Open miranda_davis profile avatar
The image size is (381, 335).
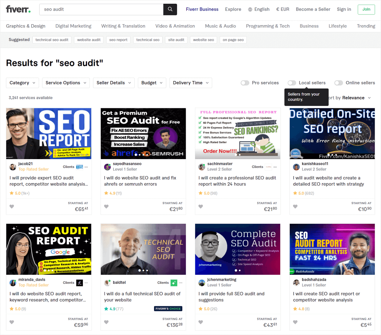coord(13,283)
